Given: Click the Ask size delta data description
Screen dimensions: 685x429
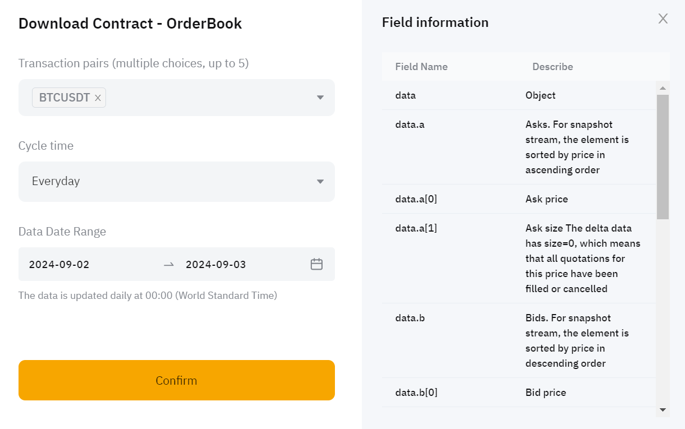Looking at the screenshot, I should [x=583, y=259].
